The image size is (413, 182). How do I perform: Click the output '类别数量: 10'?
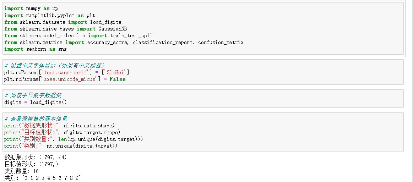(22, 171)
